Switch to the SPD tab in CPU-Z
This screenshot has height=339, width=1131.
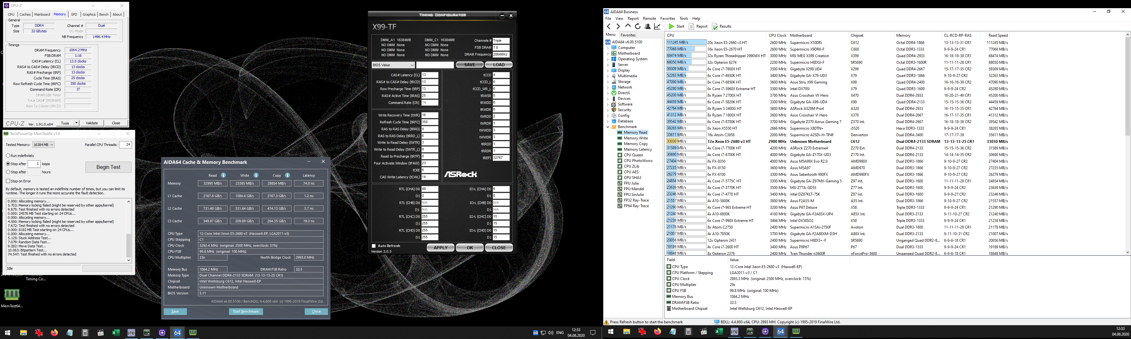(74, 14)
